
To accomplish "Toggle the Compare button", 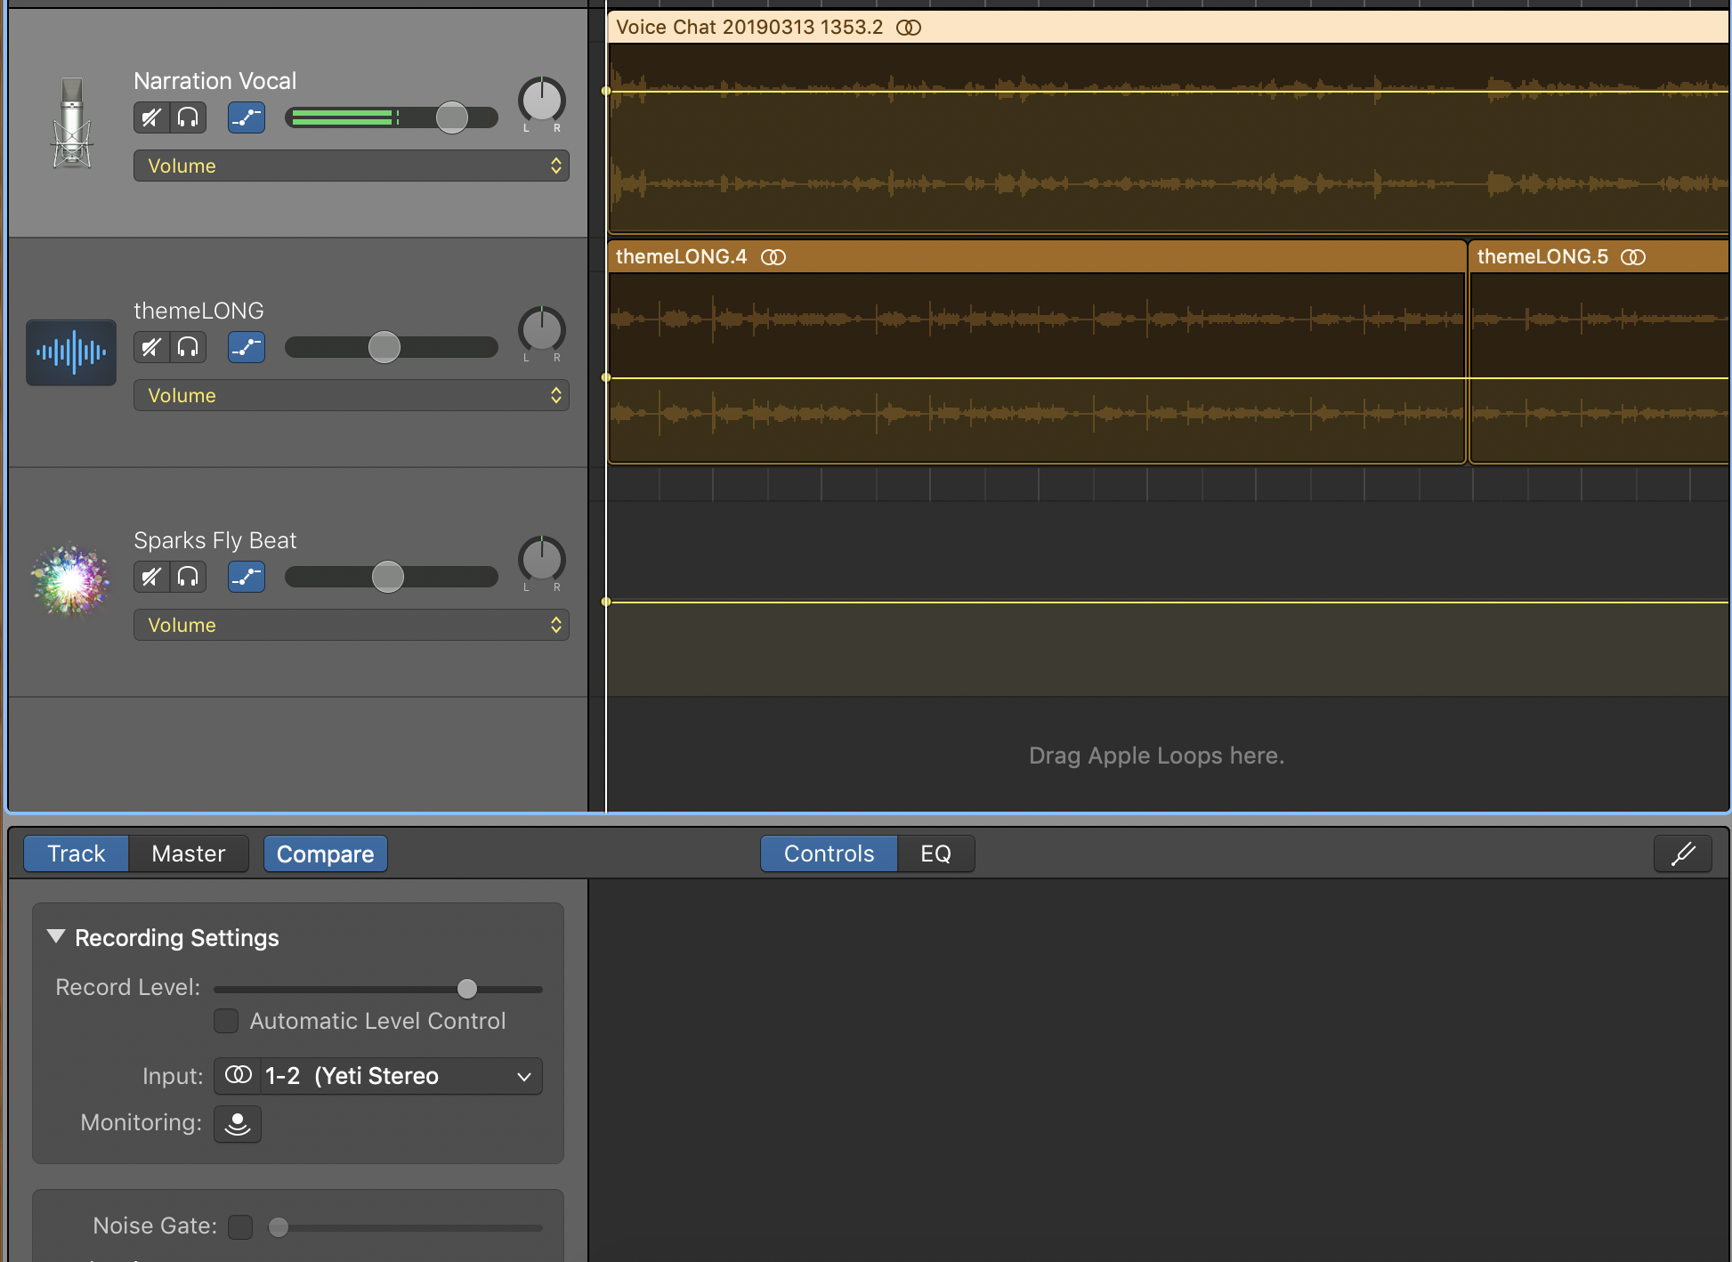I will tap(325, 854).
